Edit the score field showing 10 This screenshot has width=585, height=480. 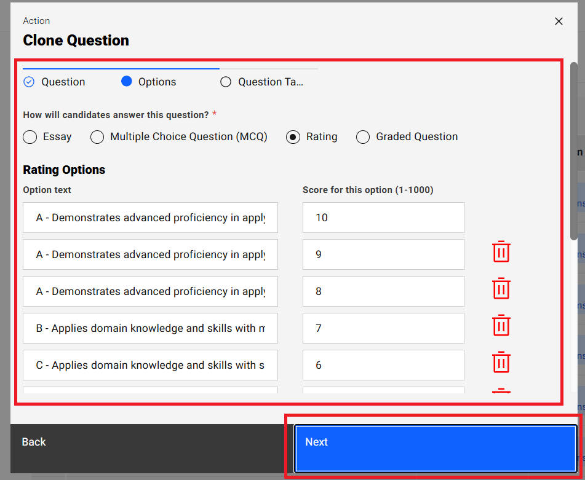coord(383,218)
